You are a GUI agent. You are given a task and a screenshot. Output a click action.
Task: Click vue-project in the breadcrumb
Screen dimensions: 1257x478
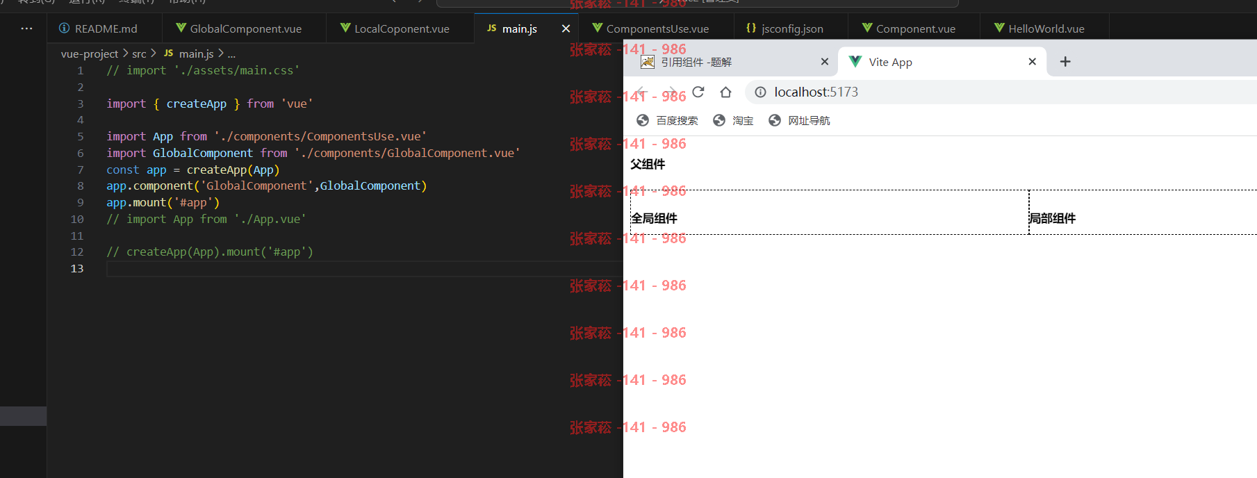click(x=90, y=53)
